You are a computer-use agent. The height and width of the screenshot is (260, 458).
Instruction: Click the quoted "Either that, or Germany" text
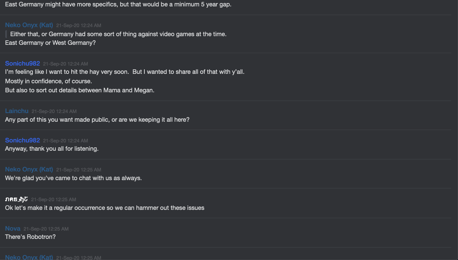coord(118,34)
